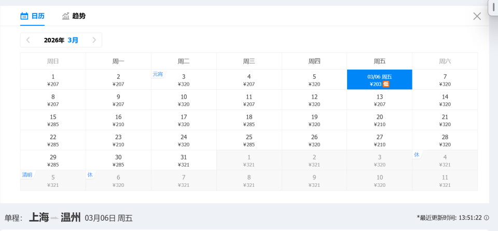Choose March 25 with ¥285 fare

[249, 140]
